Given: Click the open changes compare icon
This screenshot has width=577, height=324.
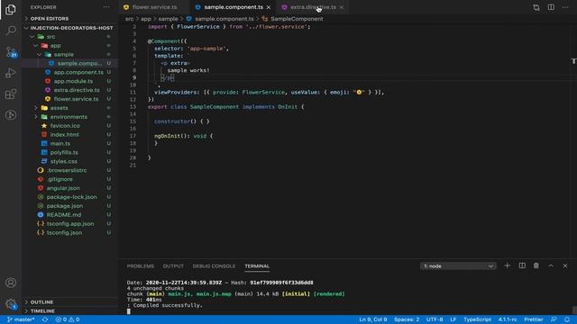Looking at the screenshot, I should tap(536, 7).
